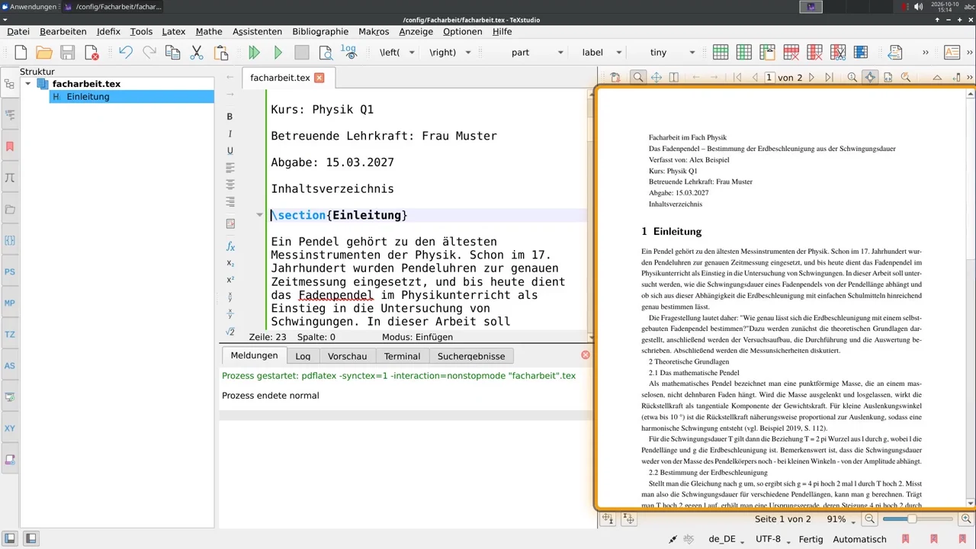
Task: Toggle the side panel button in the status bar
Action: tap(10, 538)
